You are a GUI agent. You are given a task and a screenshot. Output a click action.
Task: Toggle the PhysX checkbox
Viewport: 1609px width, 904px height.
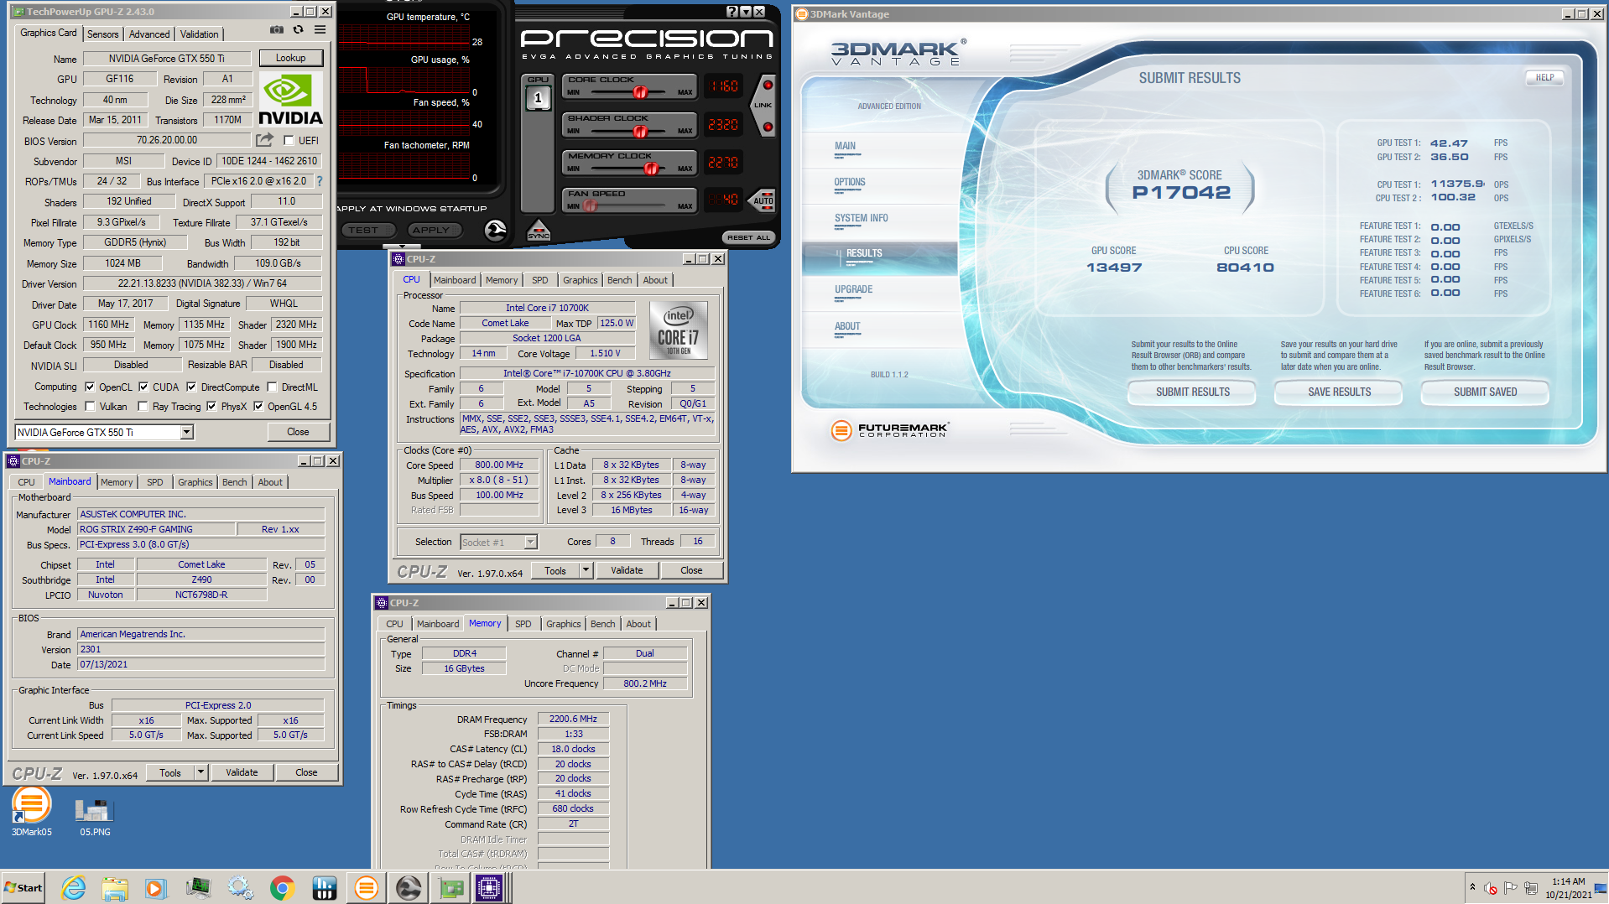click(x=211, y=407)
